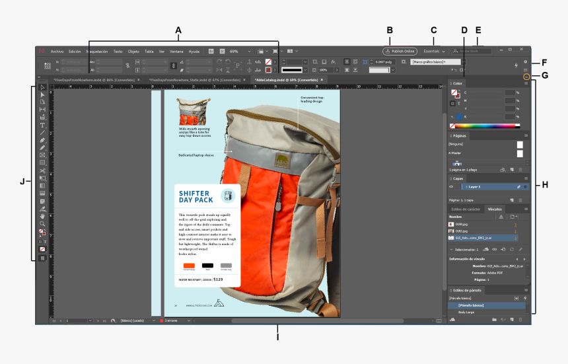Viewport: 568px width, 364px height.
Task: Click the Adobe Stock search field
Action: pyautogui.click(x=472, y=52)
